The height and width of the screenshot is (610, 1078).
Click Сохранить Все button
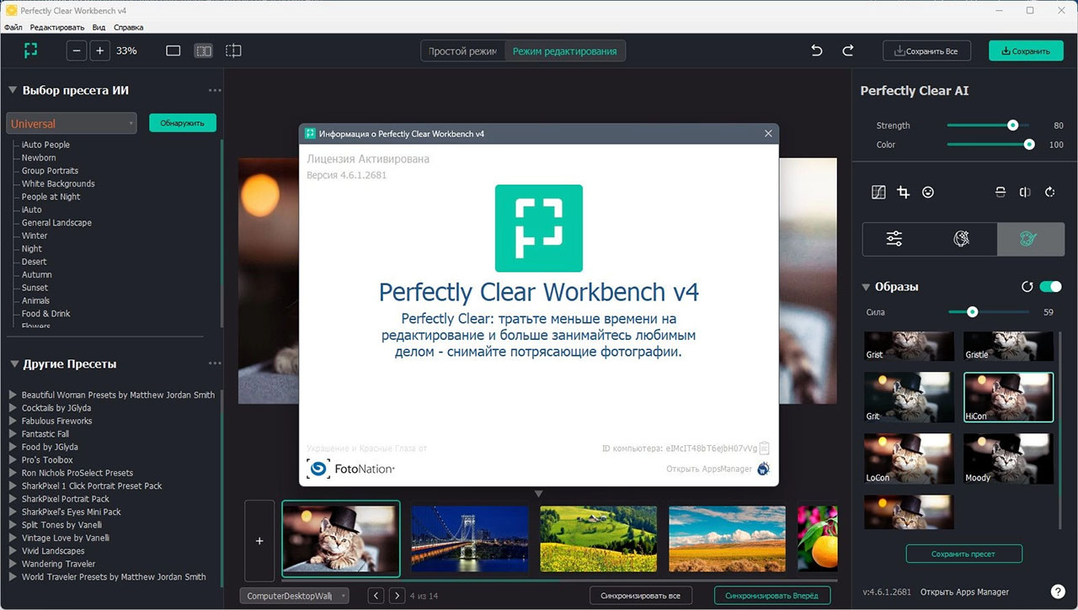(926, 50)
